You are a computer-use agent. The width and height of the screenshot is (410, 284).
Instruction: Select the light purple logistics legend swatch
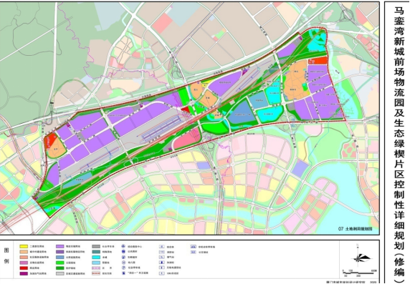(x=60, y=246)
